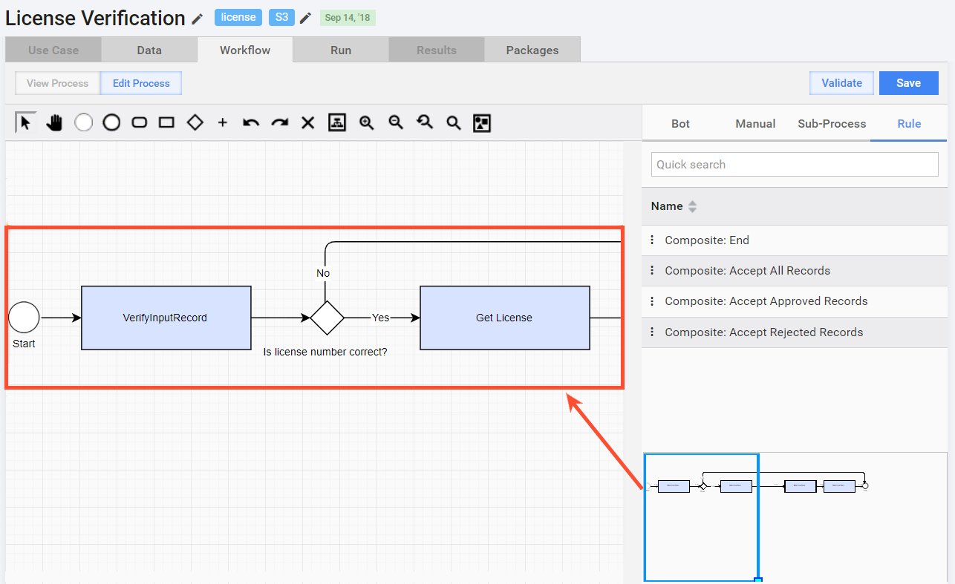Click the workflow minimap overview

tap(795, 516)
